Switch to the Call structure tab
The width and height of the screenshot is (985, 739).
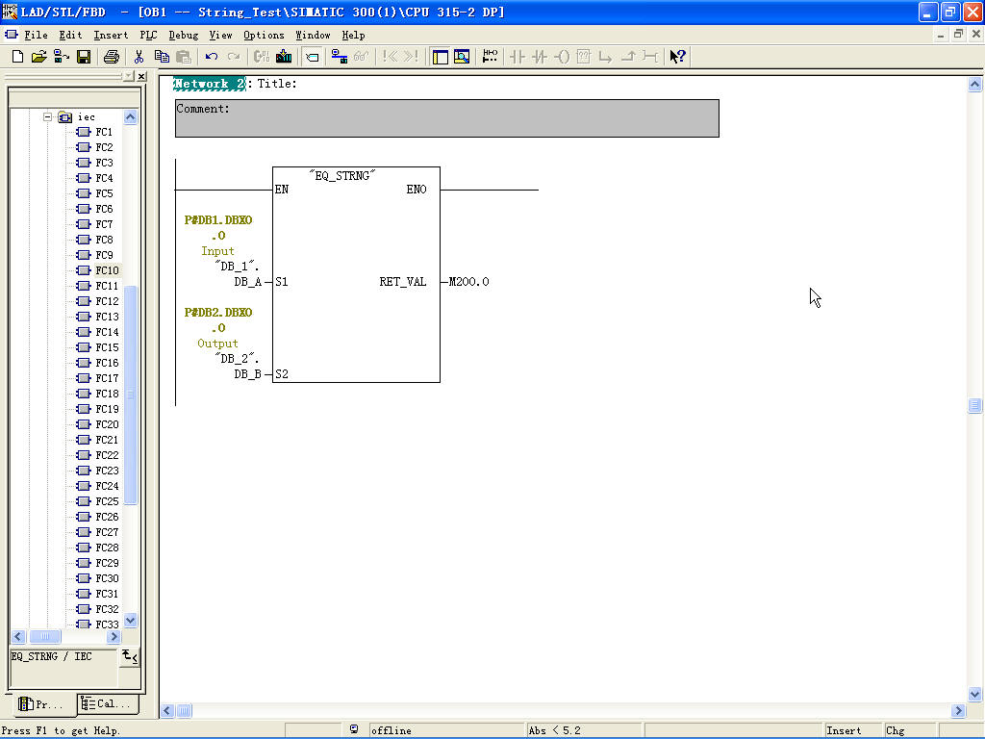108,703
